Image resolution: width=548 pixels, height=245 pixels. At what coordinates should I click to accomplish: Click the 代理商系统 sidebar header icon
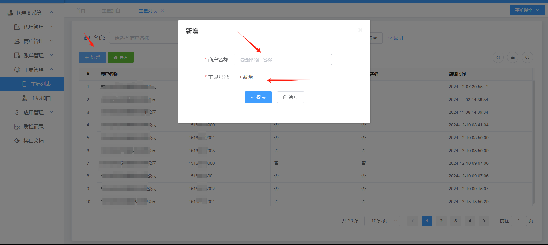tap(10, 13)
